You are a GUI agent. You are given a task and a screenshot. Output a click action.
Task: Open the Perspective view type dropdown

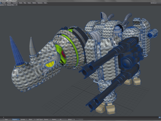click(x=3, y=5)
